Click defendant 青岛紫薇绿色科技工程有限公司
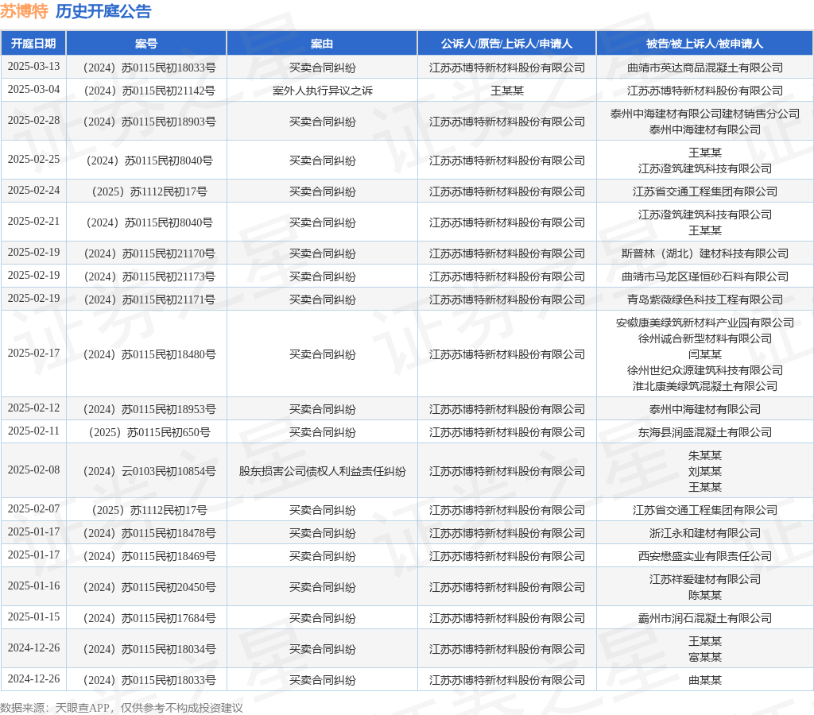The width and height of the screenshot is (814, 715). click(x=705, y=300)
